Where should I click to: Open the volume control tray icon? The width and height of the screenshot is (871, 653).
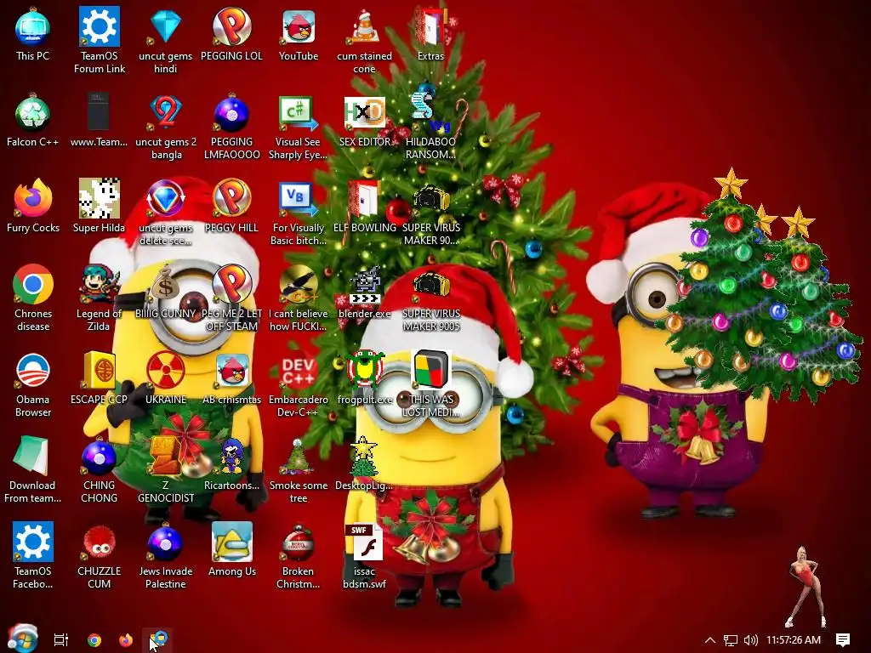pyautogui.click(x=750, y=639)
